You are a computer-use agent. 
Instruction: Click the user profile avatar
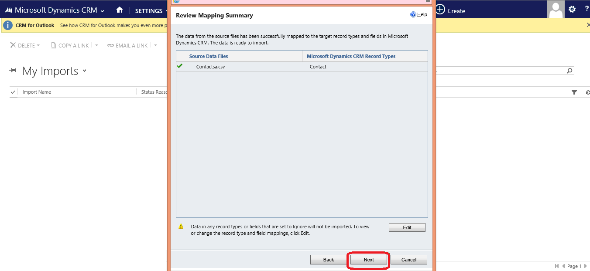coord(556,9)
